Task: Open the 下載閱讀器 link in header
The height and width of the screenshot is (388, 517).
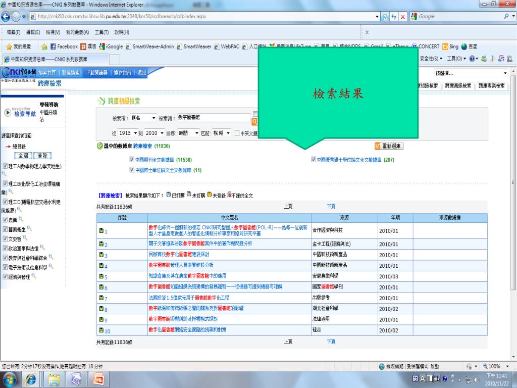Action: (x=96, y=73)
